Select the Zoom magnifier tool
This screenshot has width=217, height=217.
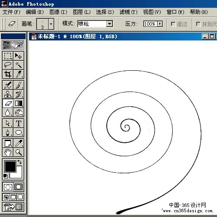pos(19,152)
